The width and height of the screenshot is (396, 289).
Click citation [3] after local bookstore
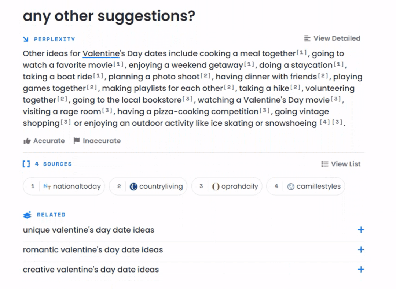click(x=187, y=99)
